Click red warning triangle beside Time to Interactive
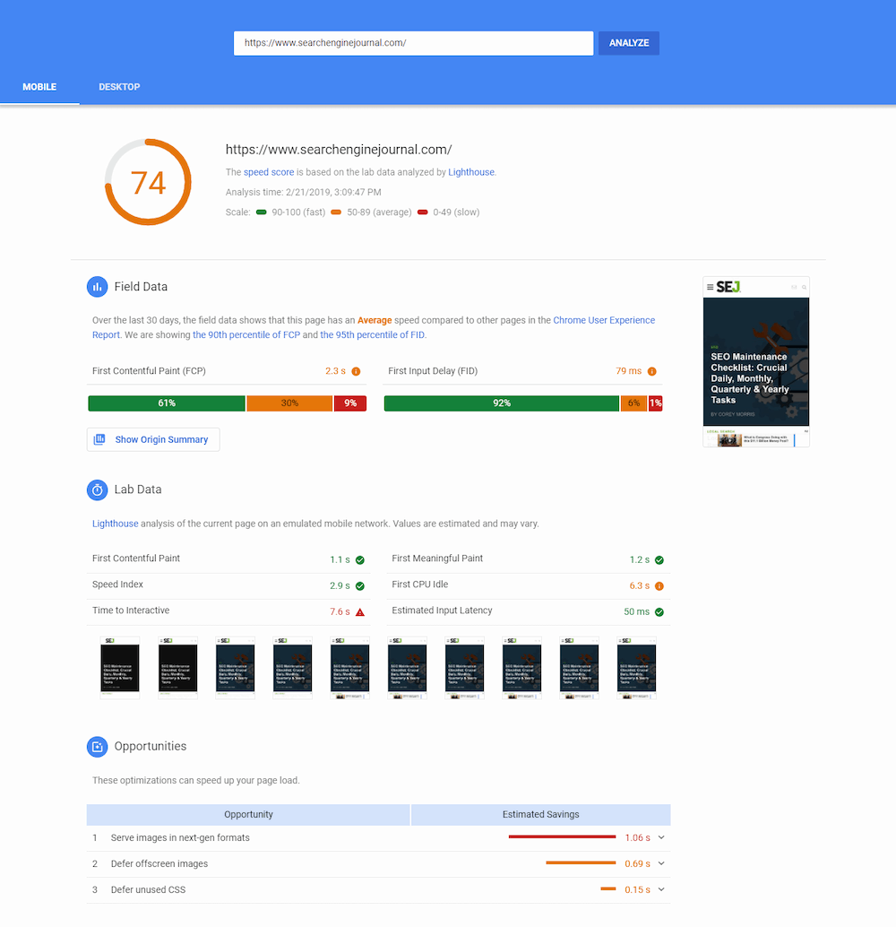This screenshot has width=896, height=927. [x=360, y=612]
